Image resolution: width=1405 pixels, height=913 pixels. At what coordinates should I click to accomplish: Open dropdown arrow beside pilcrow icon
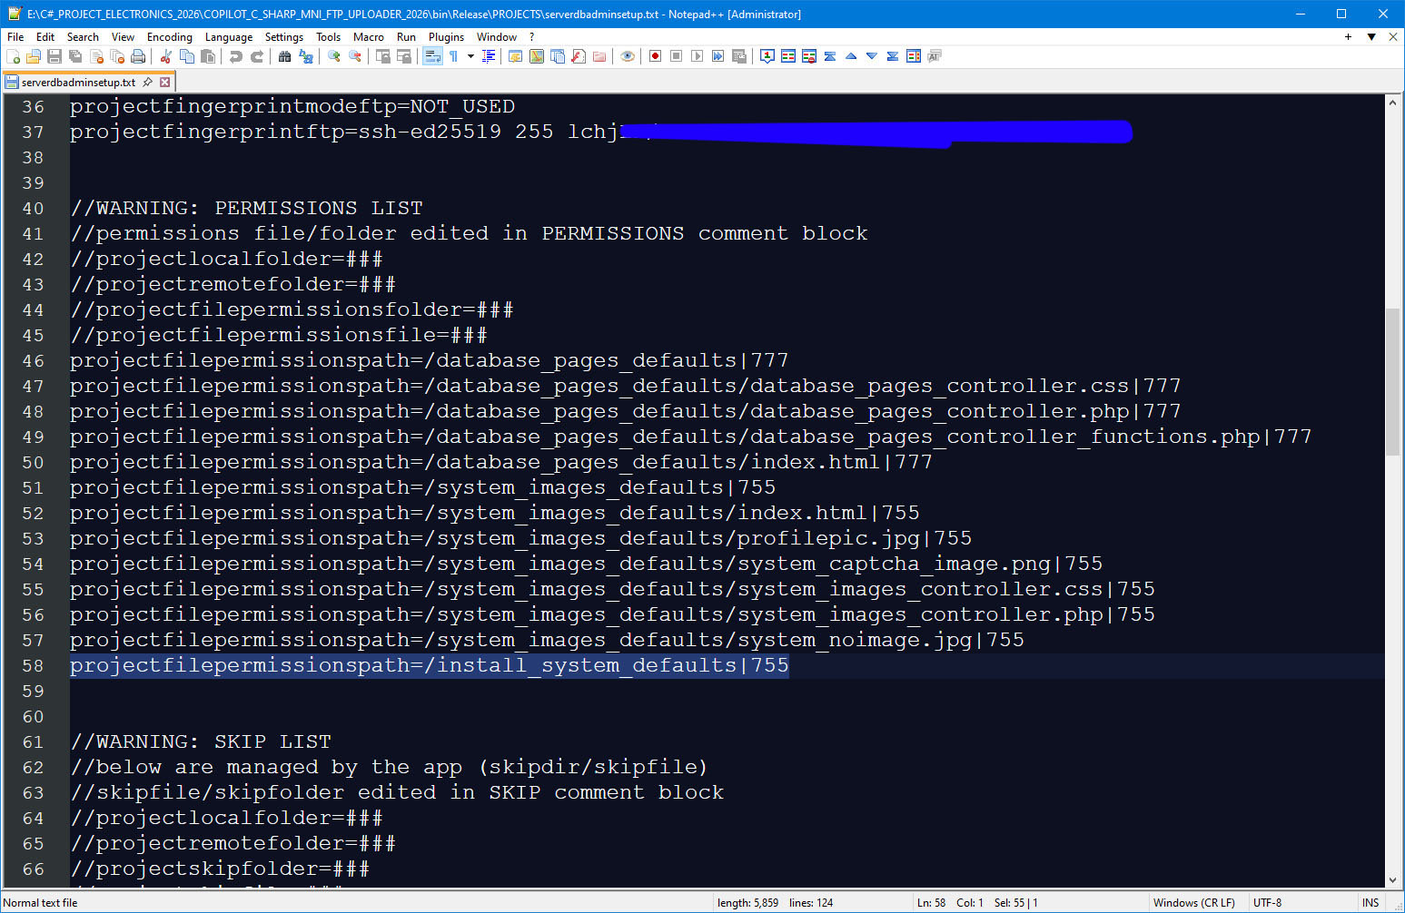pyautogui.click(x=470, y=56)
